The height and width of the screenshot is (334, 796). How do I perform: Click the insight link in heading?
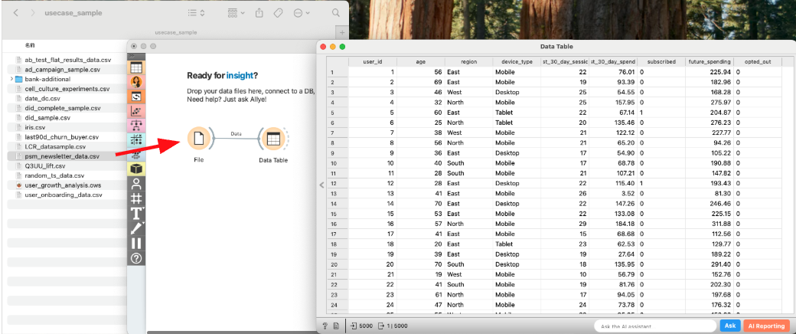click(x=239, y=76)
